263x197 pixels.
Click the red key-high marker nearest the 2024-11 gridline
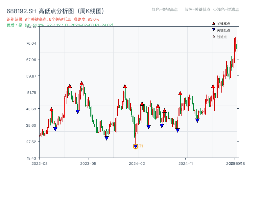pyautogui.click(x=180, y=93)
